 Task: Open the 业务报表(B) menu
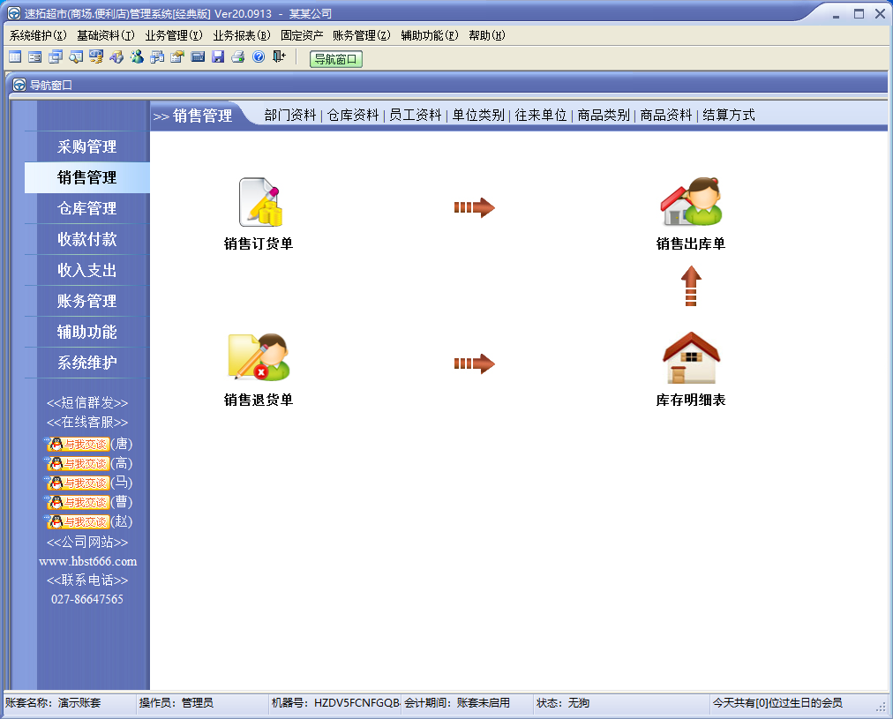242,35
